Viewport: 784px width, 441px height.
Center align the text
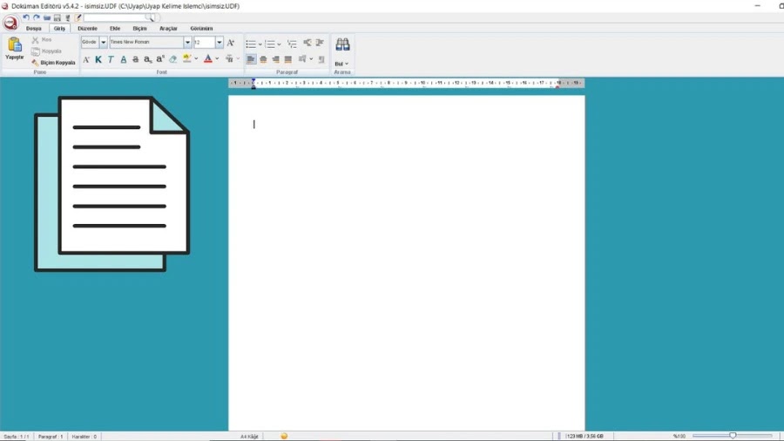click(x=263, y=59)
